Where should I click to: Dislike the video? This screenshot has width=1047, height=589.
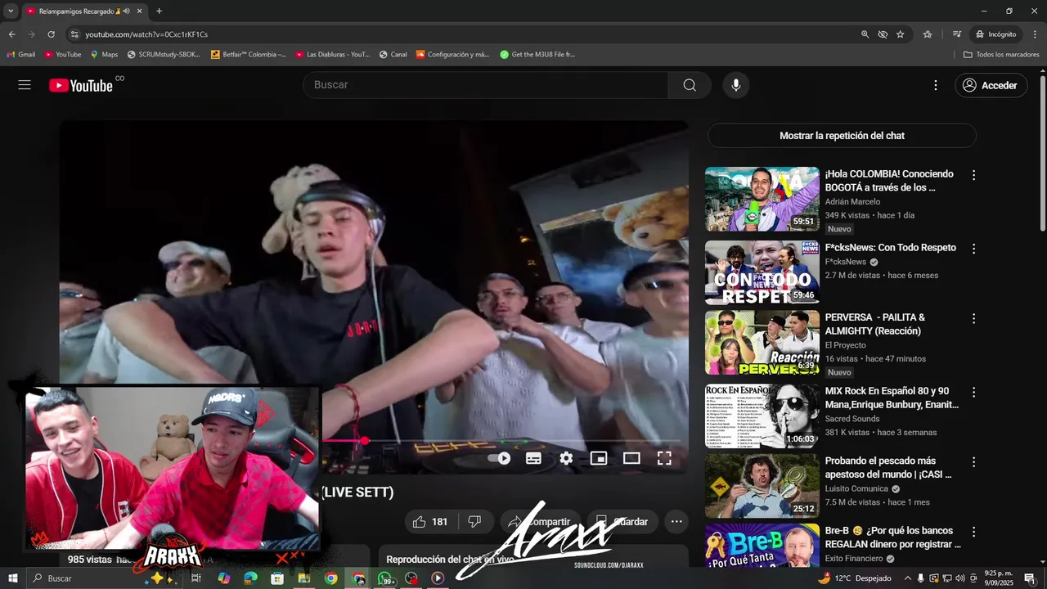[x=474, y=522]
